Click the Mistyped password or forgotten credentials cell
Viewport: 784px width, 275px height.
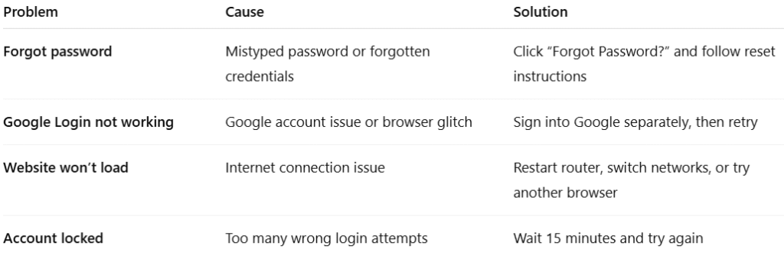coord(328,64)
